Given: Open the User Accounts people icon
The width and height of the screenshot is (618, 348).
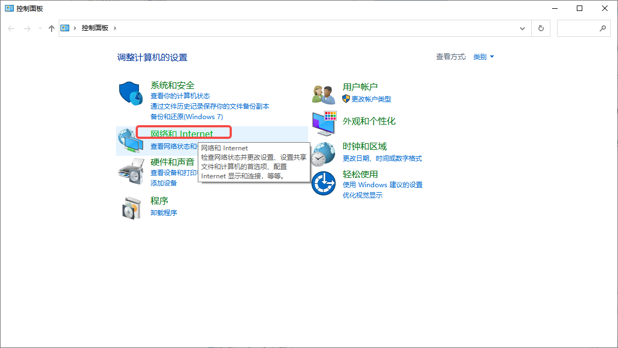Looking at the screenshot, I should [x=324, y=94].
